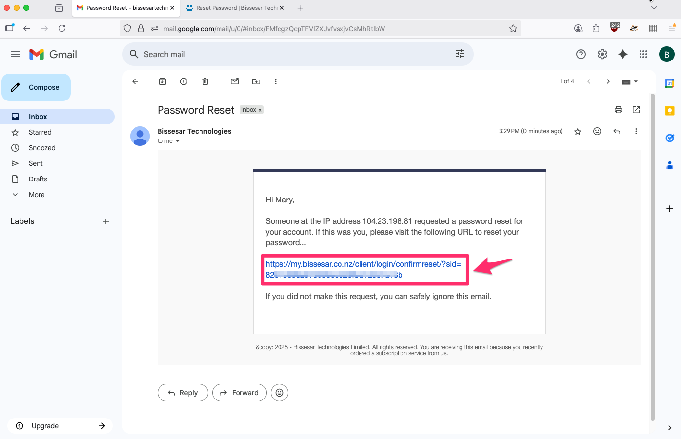This screenshot has width=681, height=439.
Task: Click the Forward button
Action: coord(240,393)
